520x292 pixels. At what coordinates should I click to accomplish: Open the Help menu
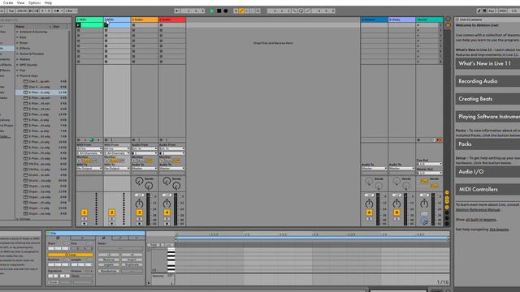(48, 2)
